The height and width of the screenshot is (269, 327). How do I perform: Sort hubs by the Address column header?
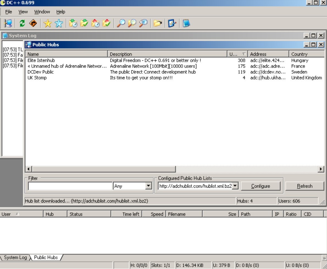click(x=268, y=54)
